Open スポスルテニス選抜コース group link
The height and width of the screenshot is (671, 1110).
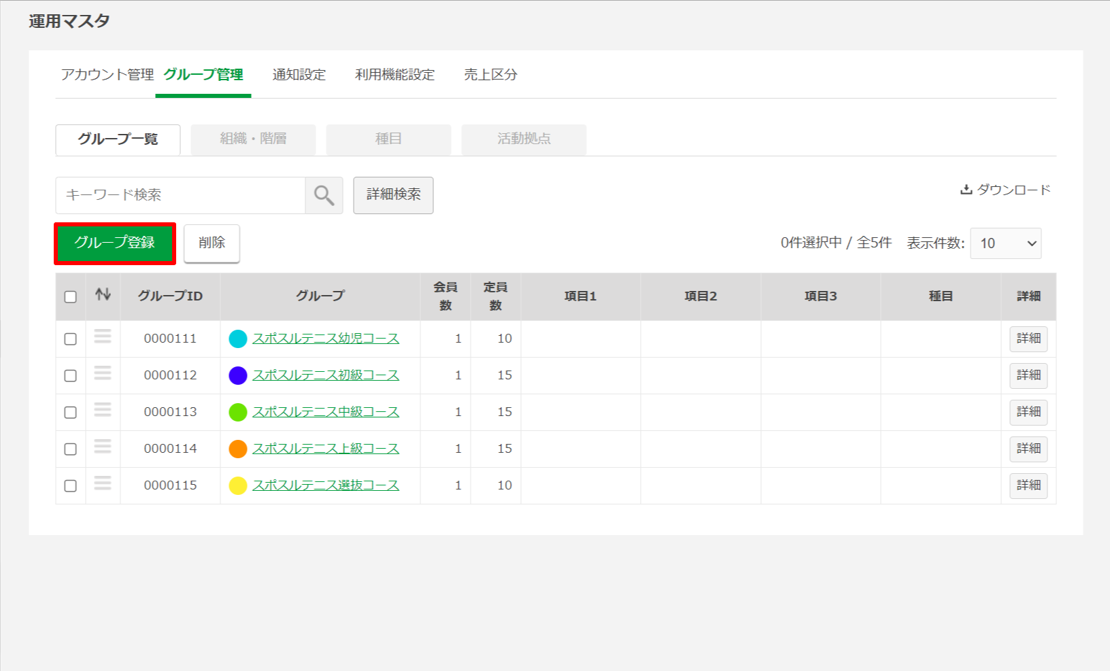coord(326,485)
